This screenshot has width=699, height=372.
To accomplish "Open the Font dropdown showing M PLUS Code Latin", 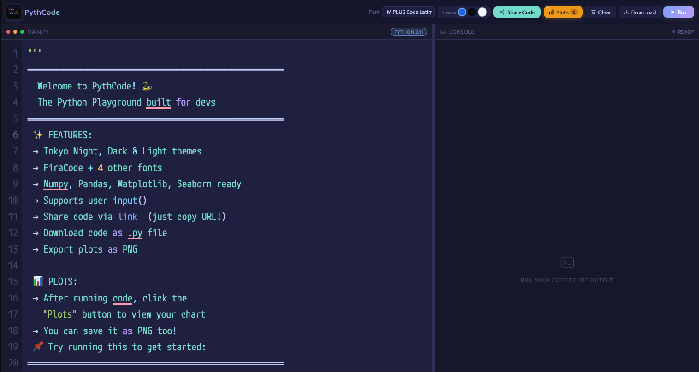I will (x=409, y=12).
